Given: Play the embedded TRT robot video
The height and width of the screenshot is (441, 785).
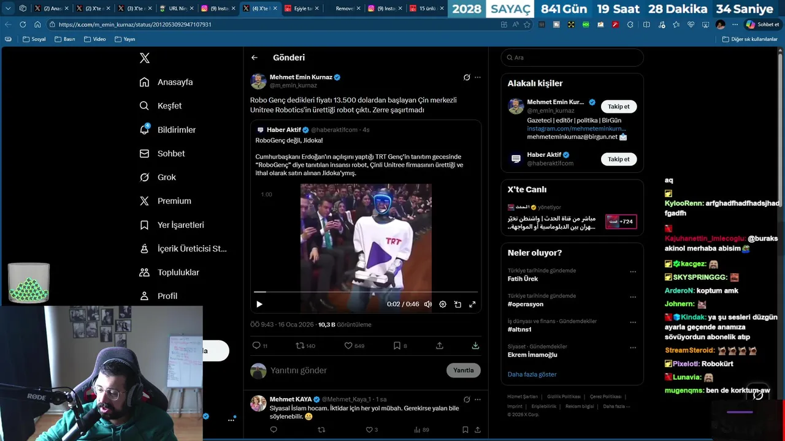Looking at the screenshot, I should pyautogui.click(x=259, y=304).
